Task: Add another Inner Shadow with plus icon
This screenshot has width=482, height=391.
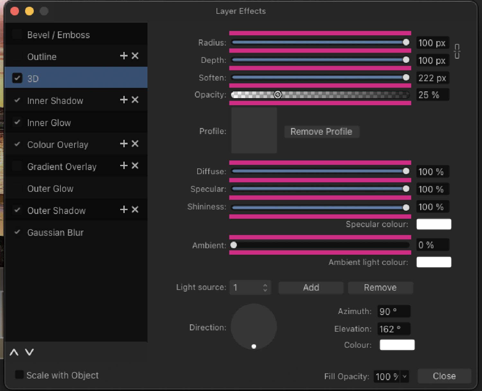Action: tap(124, 100)
